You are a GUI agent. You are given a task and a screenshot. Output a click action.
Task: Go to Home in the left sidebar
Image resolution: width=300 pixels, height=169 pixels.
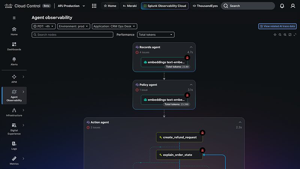[x=14, y=32]
